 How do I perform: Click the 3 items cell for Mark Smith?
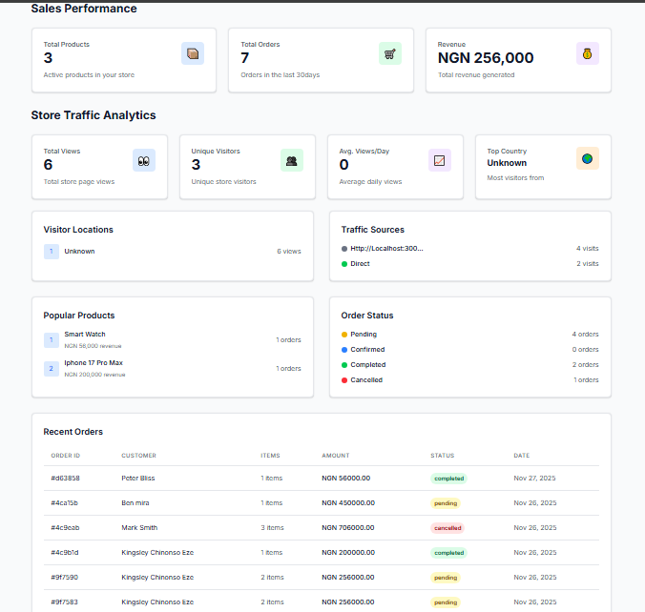272,527
